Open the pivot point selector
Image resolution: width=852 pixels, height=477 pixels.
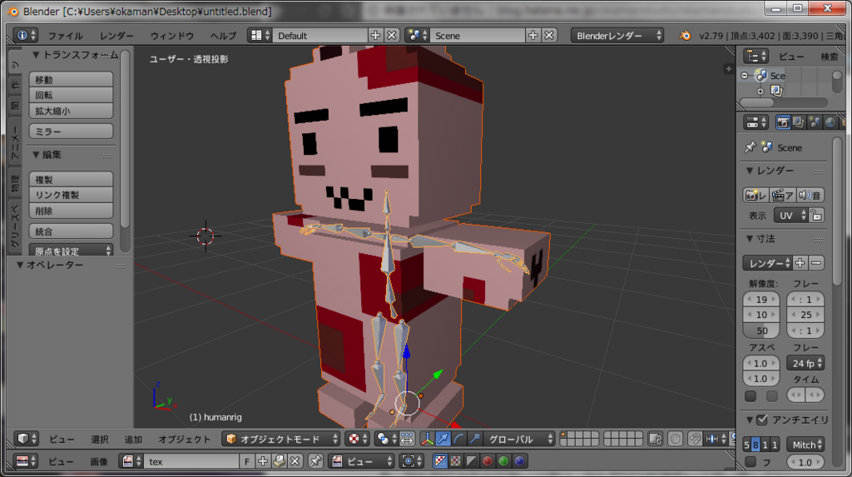(x=386, y=439)
